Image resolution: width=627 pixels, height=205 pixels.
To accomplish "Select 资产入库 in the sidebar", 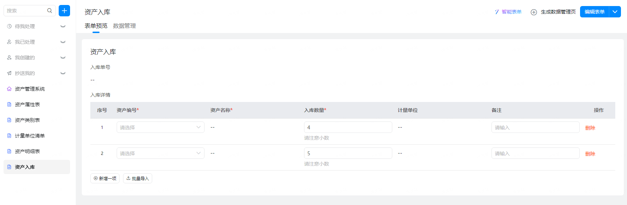I will point(37,167).
